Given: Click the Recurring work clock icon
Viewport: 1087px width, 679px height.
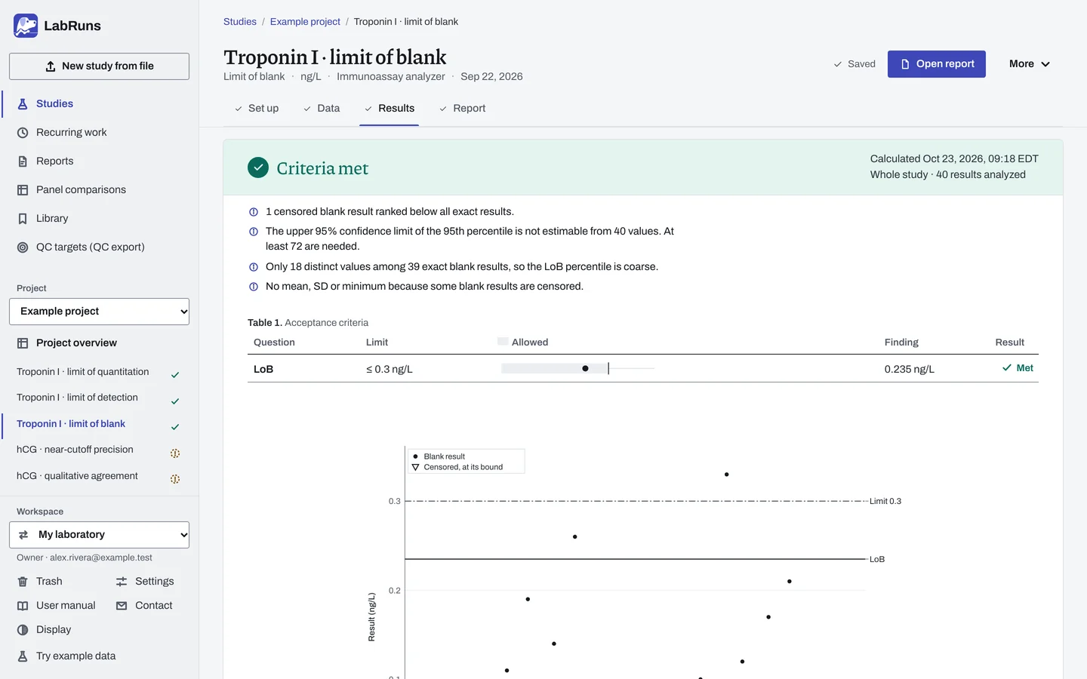Looking at the screenshot, I should click(x=23, y=133).
